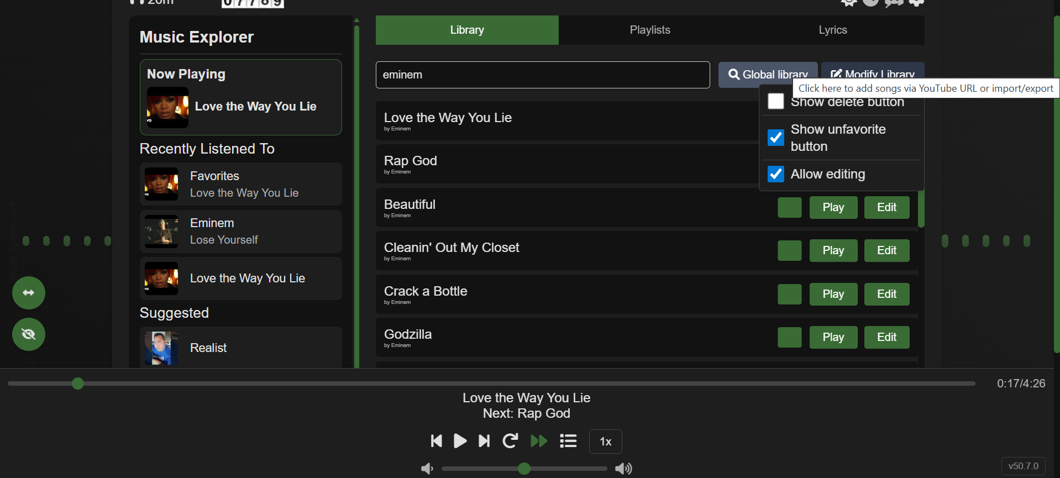Click the Now Playing album thumbnail

167,108
